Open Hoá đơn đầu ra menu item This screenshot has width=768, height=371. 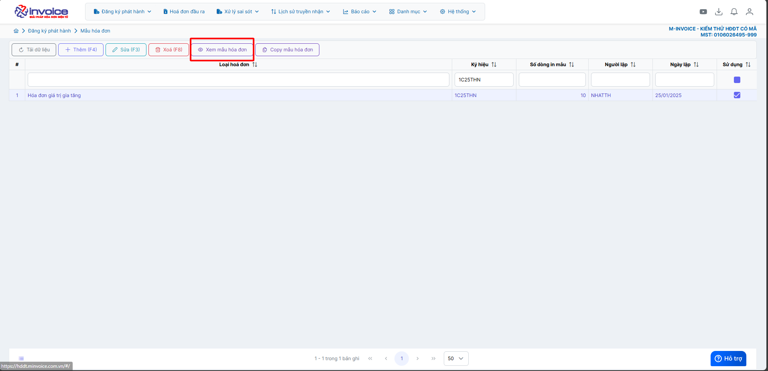184,12
